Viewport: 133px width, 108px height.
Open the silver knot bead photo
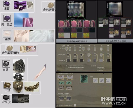18,77
